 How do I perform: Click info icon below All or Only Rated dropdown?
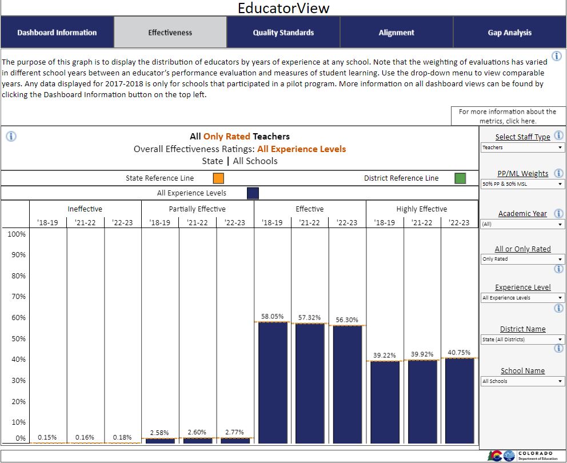558,269
